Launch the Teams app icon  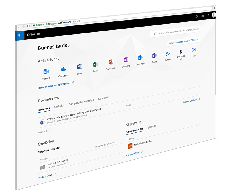(x=154, y=55)
